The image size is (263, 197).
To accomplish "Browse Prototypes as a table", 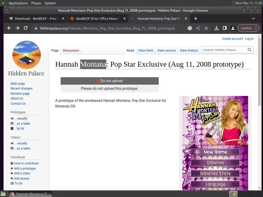I will coord(22,123).
